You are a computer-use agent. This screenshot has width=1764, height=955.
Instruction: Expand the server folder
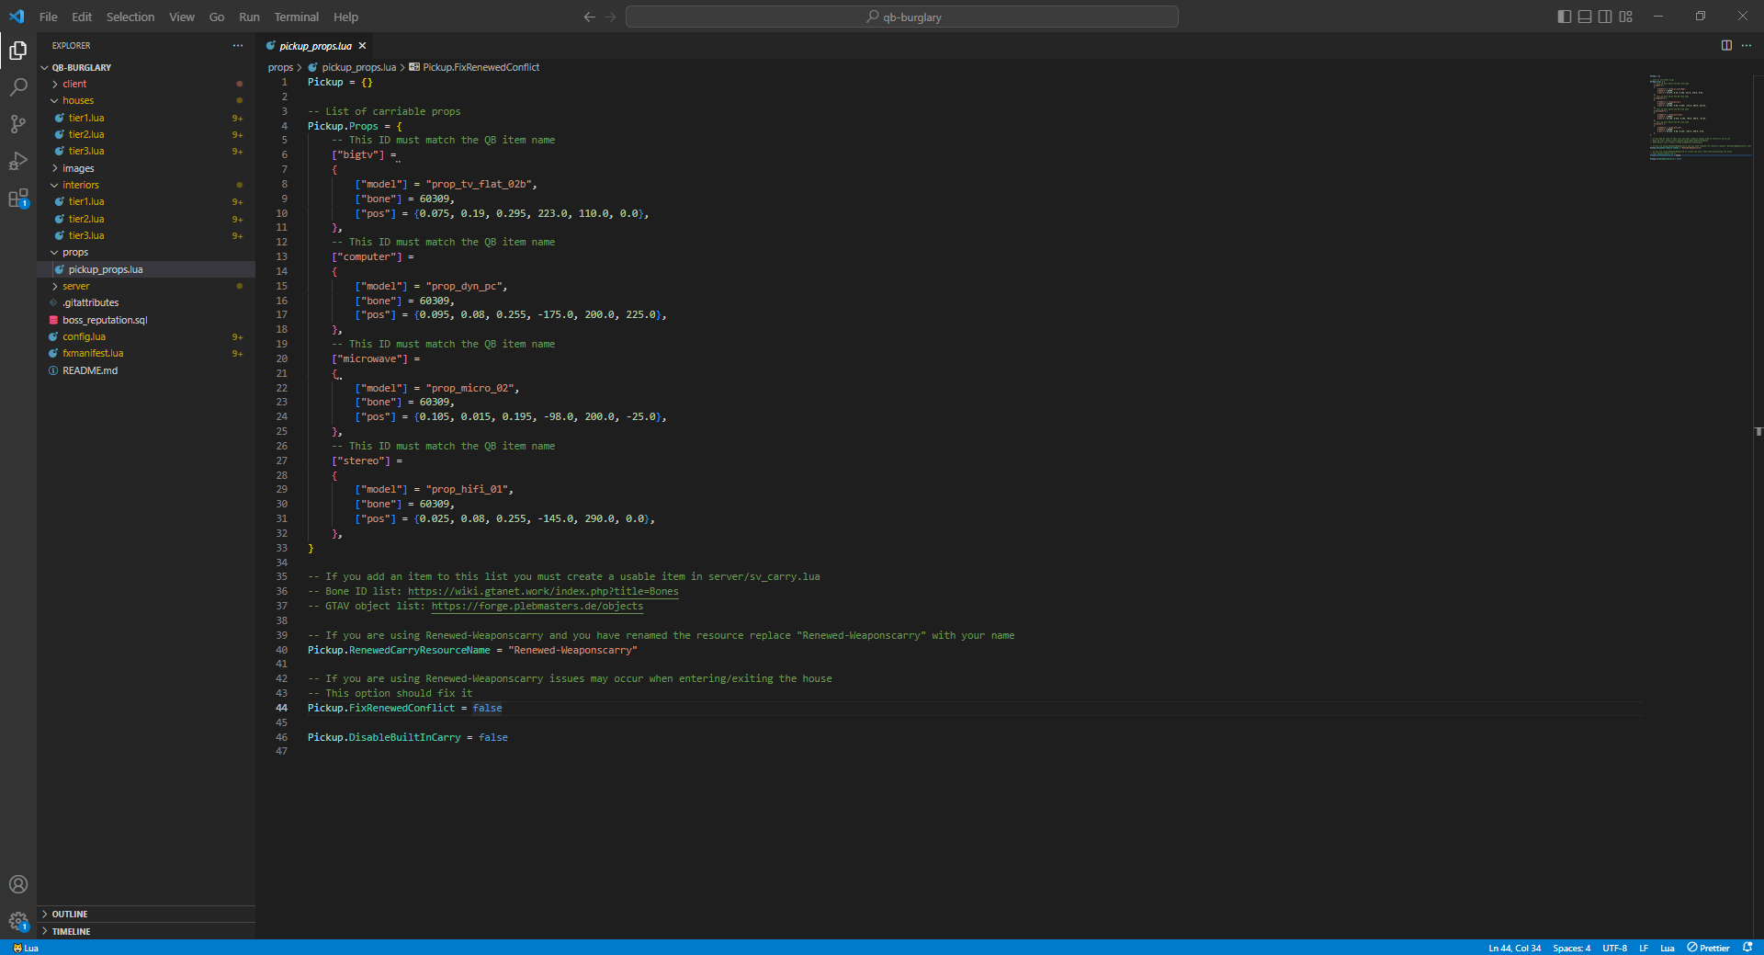(146, 286)
